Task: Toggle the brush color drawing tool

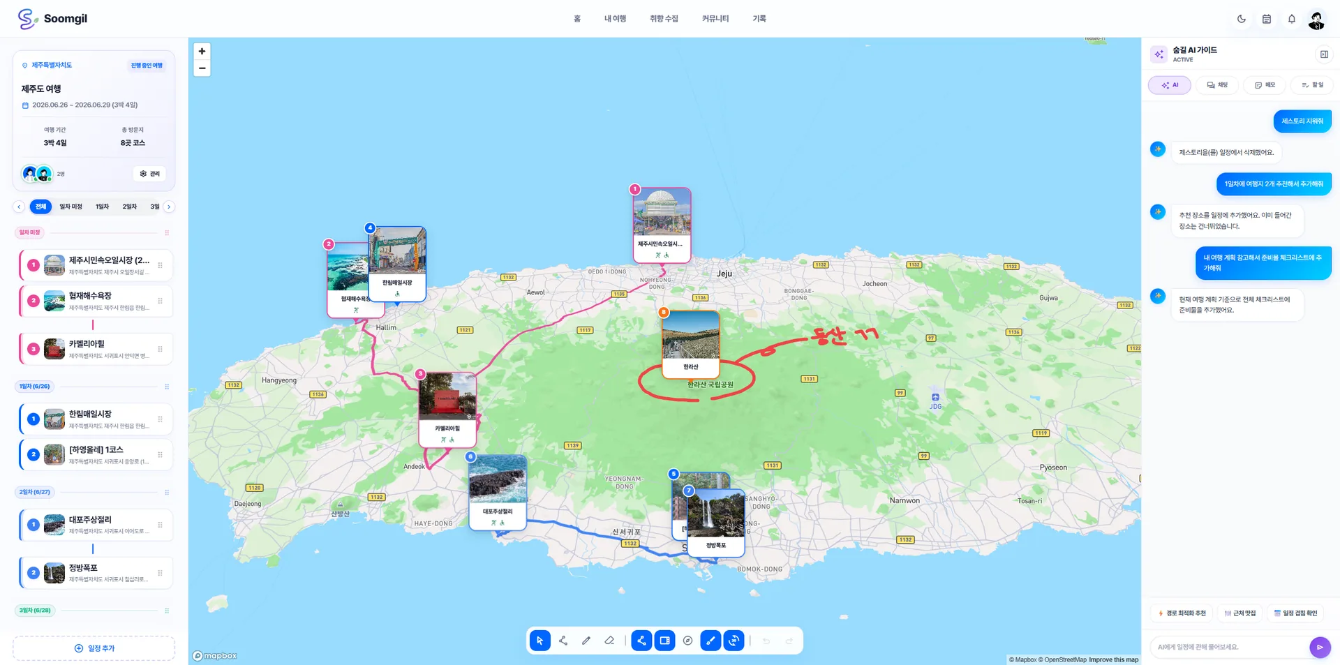Action: click(x=710, y=641)
